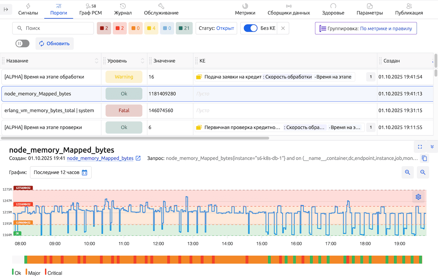
Task: Switch to the Сигналы tab
Action: (28, 9)
